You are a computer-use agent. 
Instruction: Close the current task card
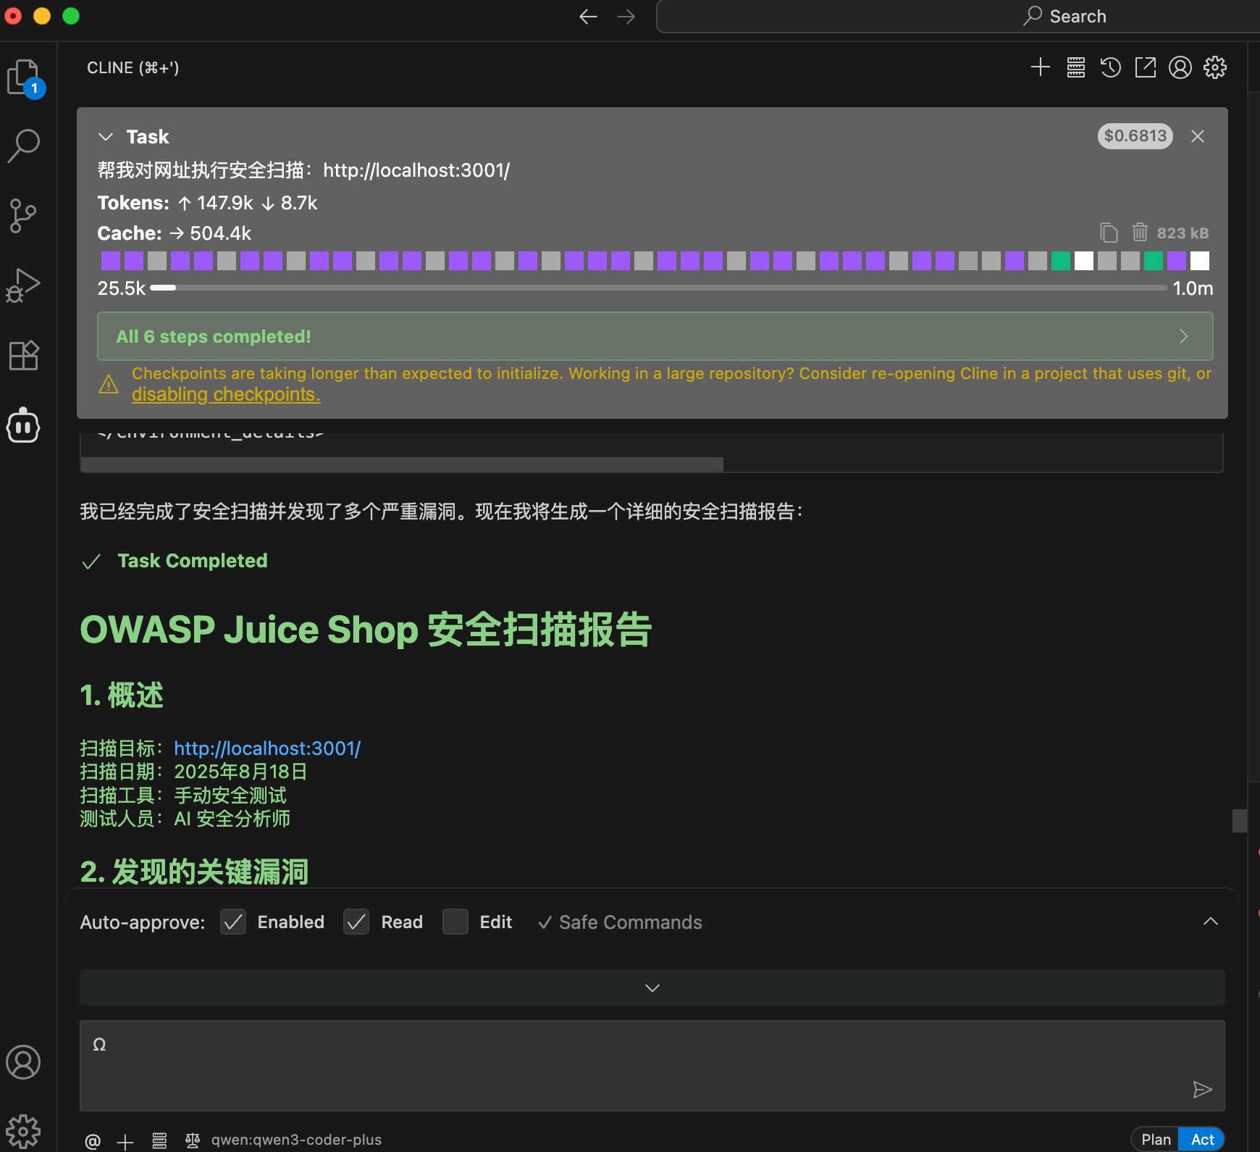coord(1198,136)
